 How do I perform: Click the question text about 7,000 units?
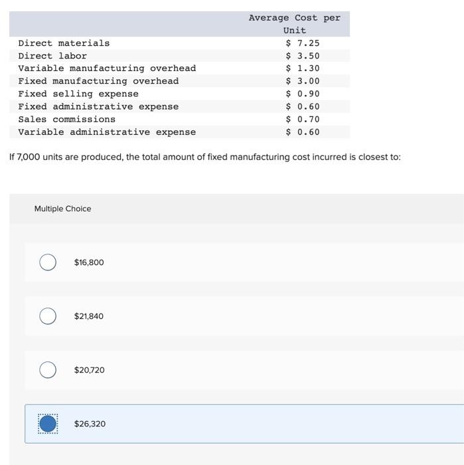204,157
